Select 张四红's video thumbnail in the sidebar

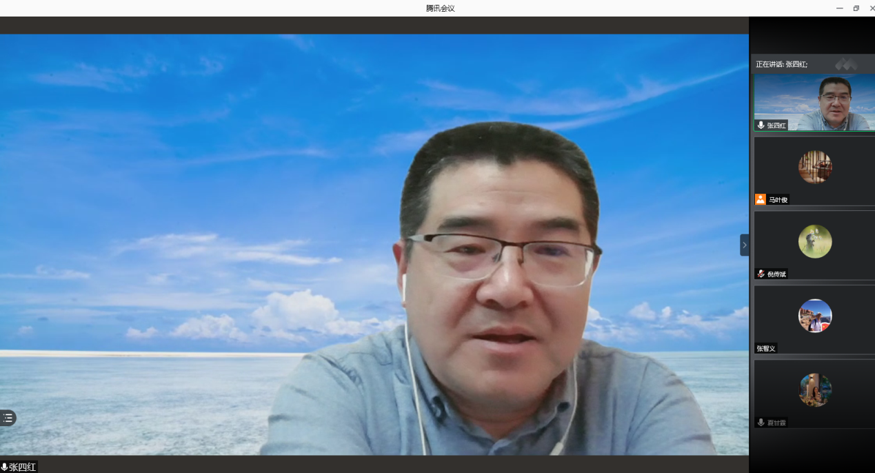814,102
